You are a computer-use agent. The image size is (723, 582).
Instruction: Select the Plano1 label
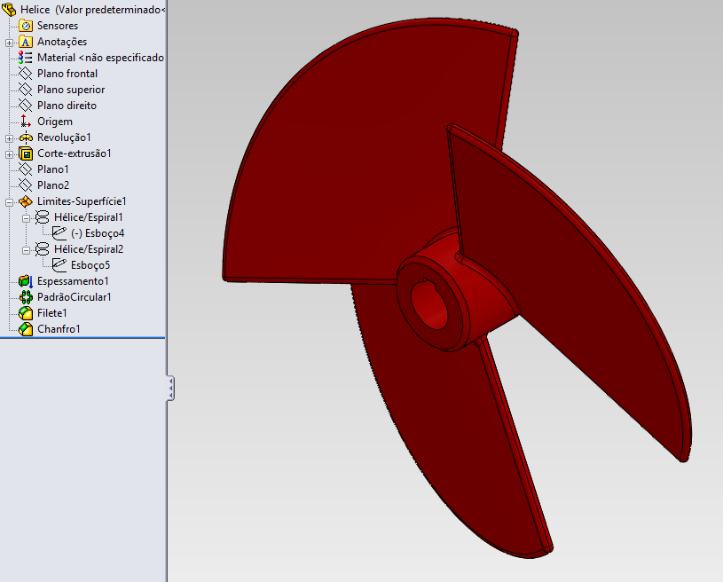tap(53, 169)
